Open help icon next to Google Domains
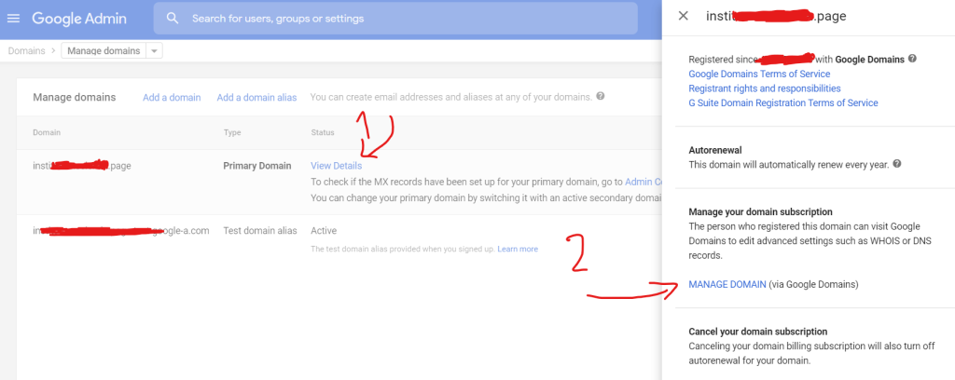 click(912, 59)
